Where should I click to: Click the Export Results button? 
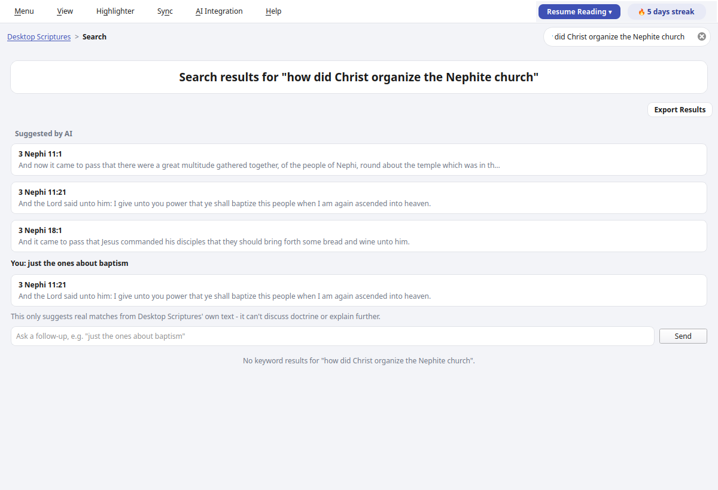(x=680, y=110)
